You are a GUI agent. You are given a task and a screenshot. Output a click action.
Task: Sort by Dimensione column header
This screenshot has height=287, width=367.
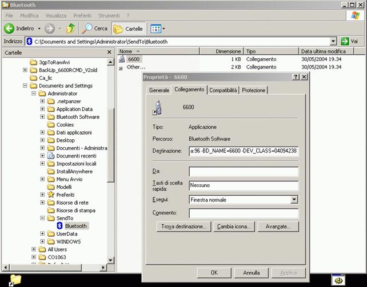click(221, 51)
